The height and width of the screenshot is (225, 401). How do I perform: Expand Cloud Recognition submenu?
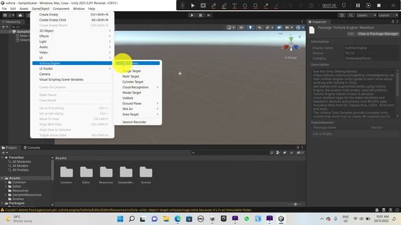pos(138,87)
